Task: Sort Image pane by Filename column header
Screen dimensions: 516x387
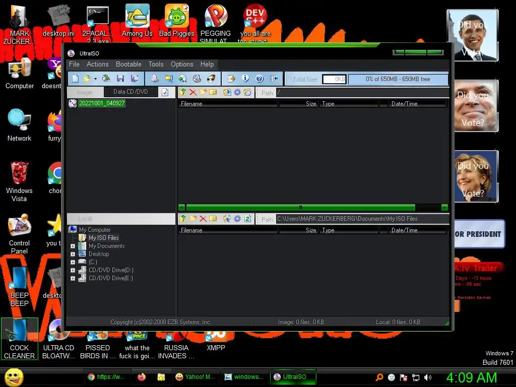Action: 228,104
